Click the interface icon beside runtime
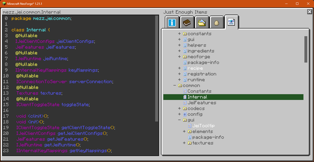 (x=185, y=80)
